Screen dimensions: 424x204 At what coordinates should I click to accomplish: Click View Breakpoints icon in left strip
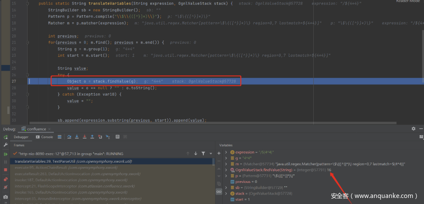point(6,179)
